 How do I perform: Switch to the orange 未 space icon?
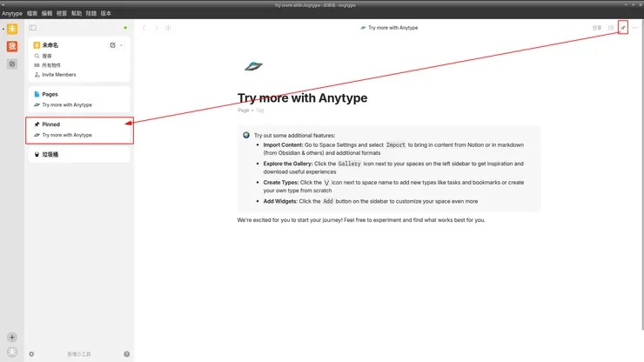pos(12,30)
